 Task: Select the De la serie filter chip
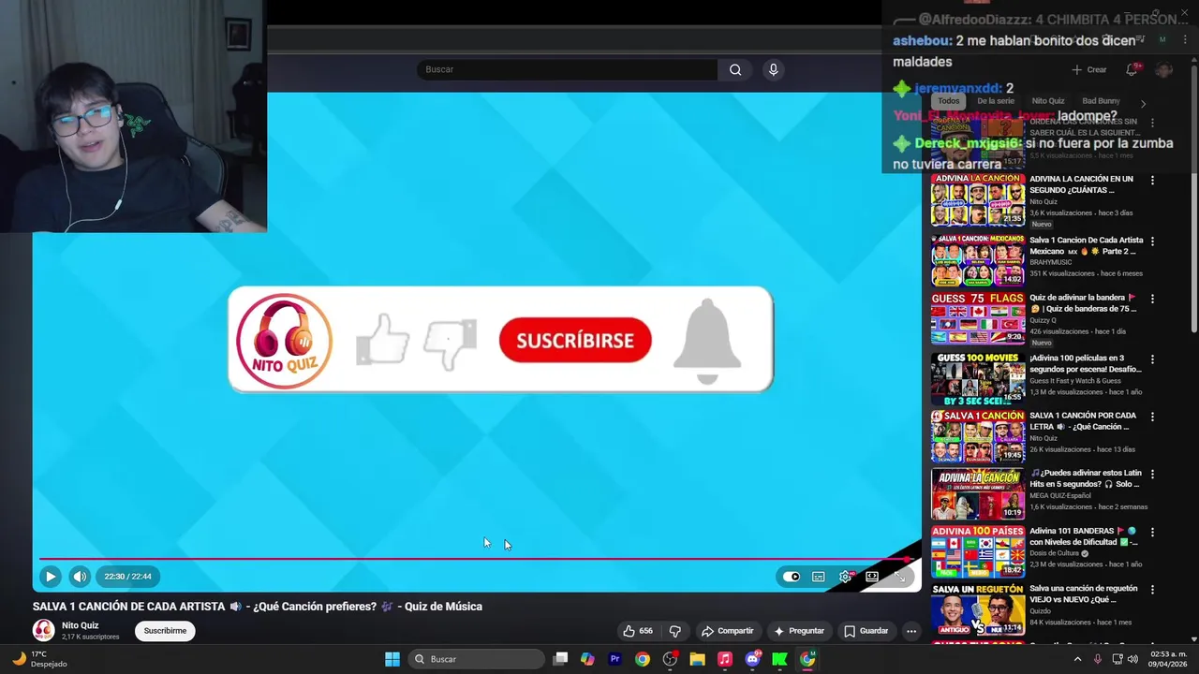(x=996, y=101)
